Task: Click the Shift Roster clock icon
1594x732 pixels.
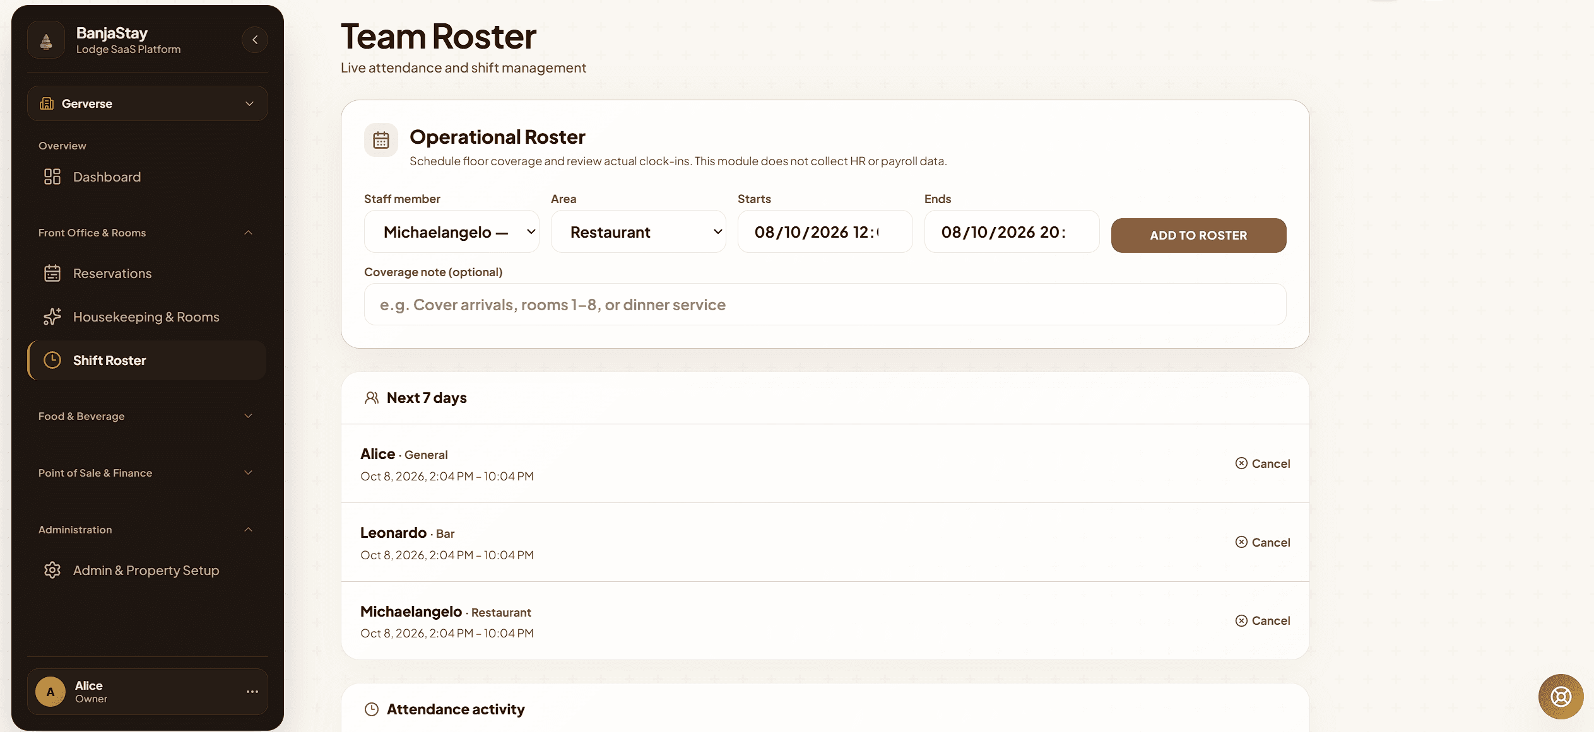Action: 52,360
